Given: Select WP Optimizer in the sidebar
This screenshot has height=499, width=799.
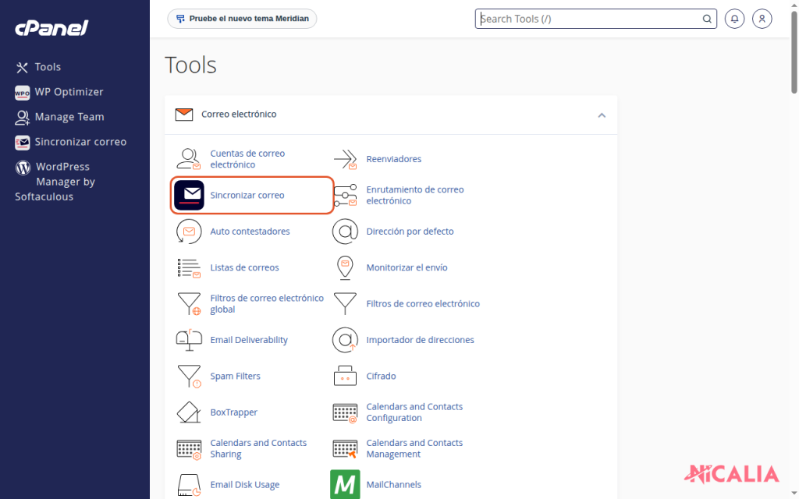Looking at the screenshot, I should click(59, 92).
